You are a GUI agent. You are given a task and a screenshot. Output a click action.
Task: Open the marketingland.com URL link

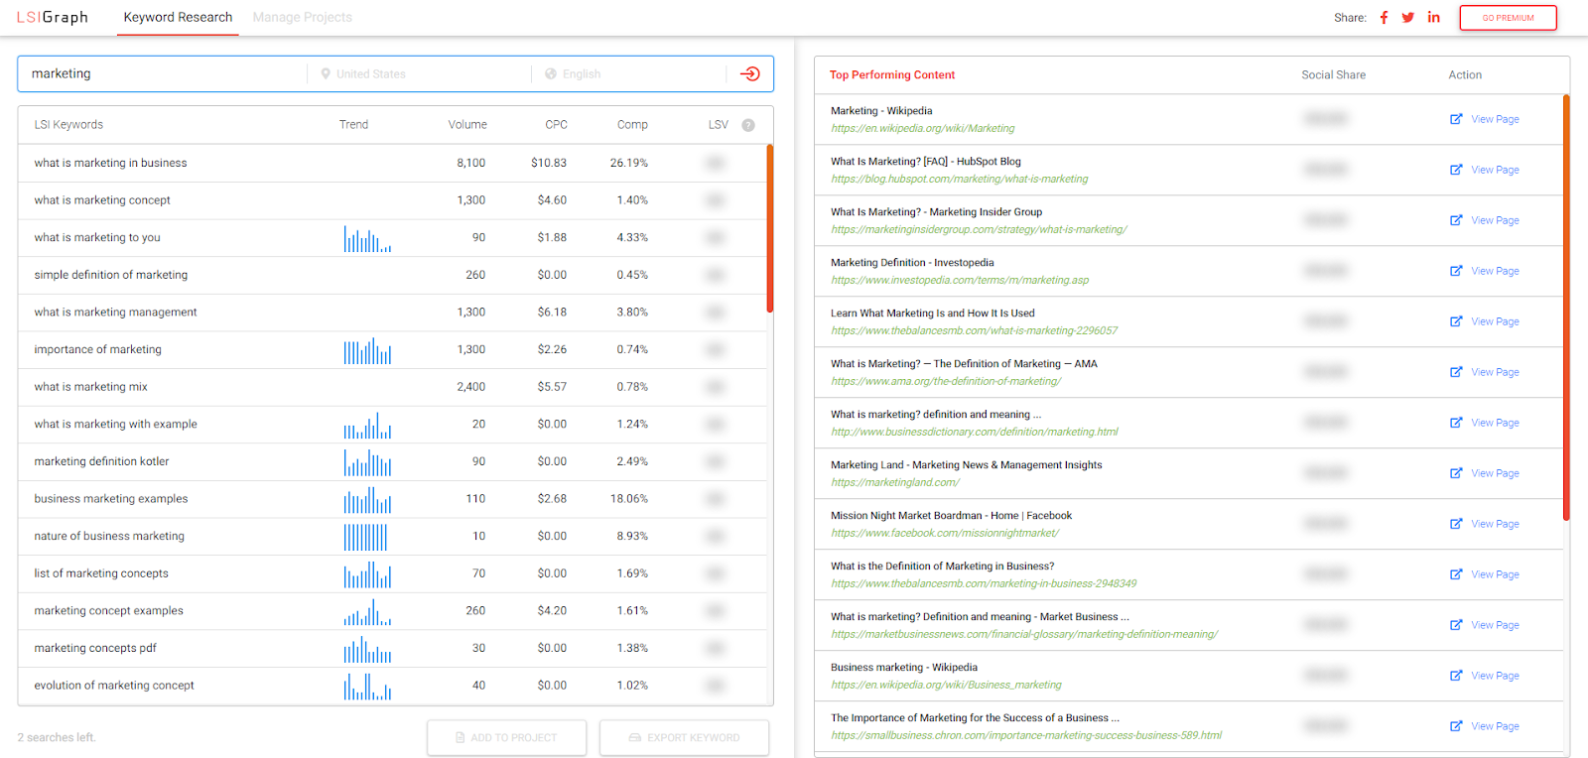pos(895,483)
